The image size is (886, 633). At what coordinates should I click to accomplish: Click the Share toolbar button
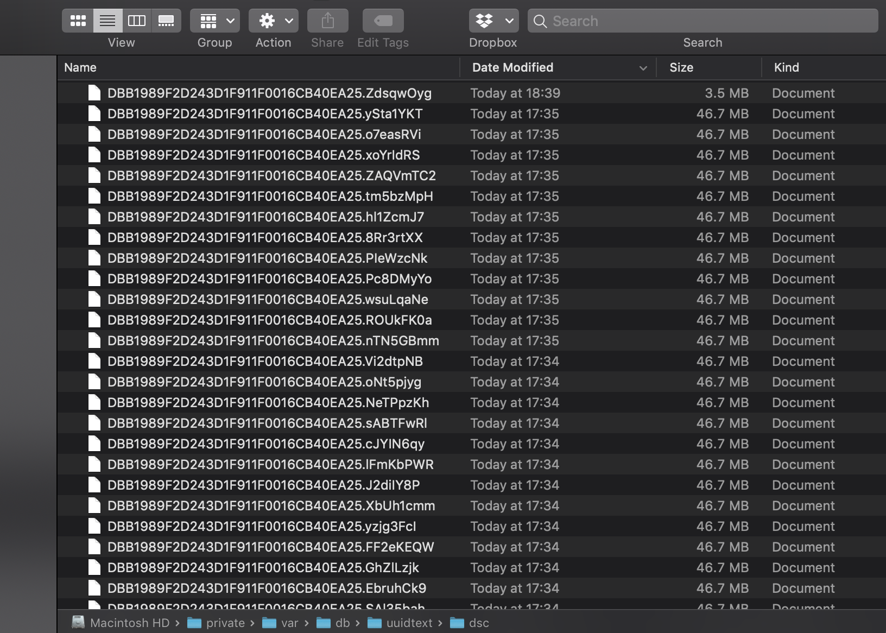pos(327,21)
